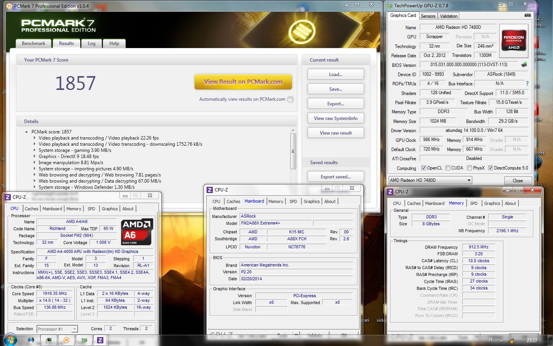Click the AMD A6 processor logo
This screenshot has width=553, height=346.
tap(137, 232)
